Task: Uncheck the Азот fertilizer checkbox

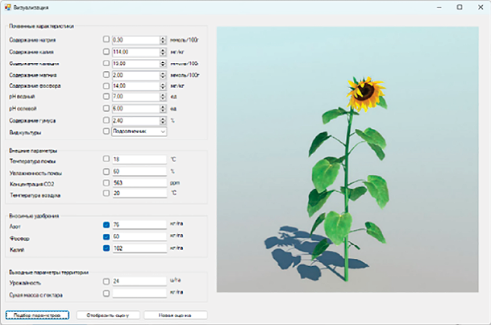Action: tap(106, 225)
